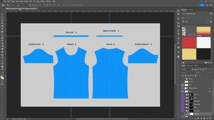Toggle visibility of the Front group

[183, 95]
